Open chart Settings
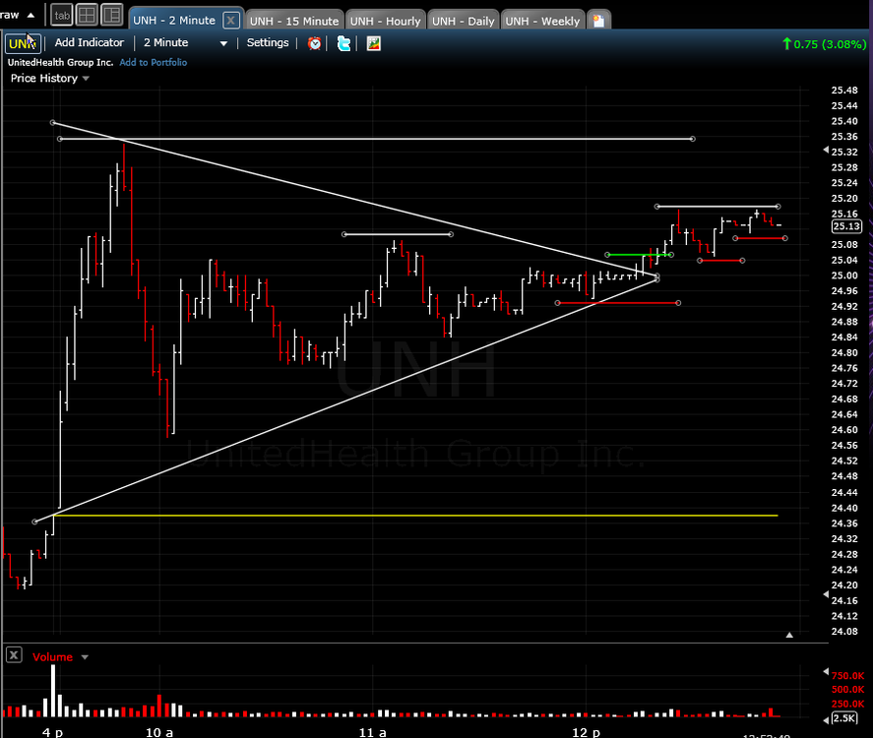This screenshot has height=738, width=873. [268, 43]
